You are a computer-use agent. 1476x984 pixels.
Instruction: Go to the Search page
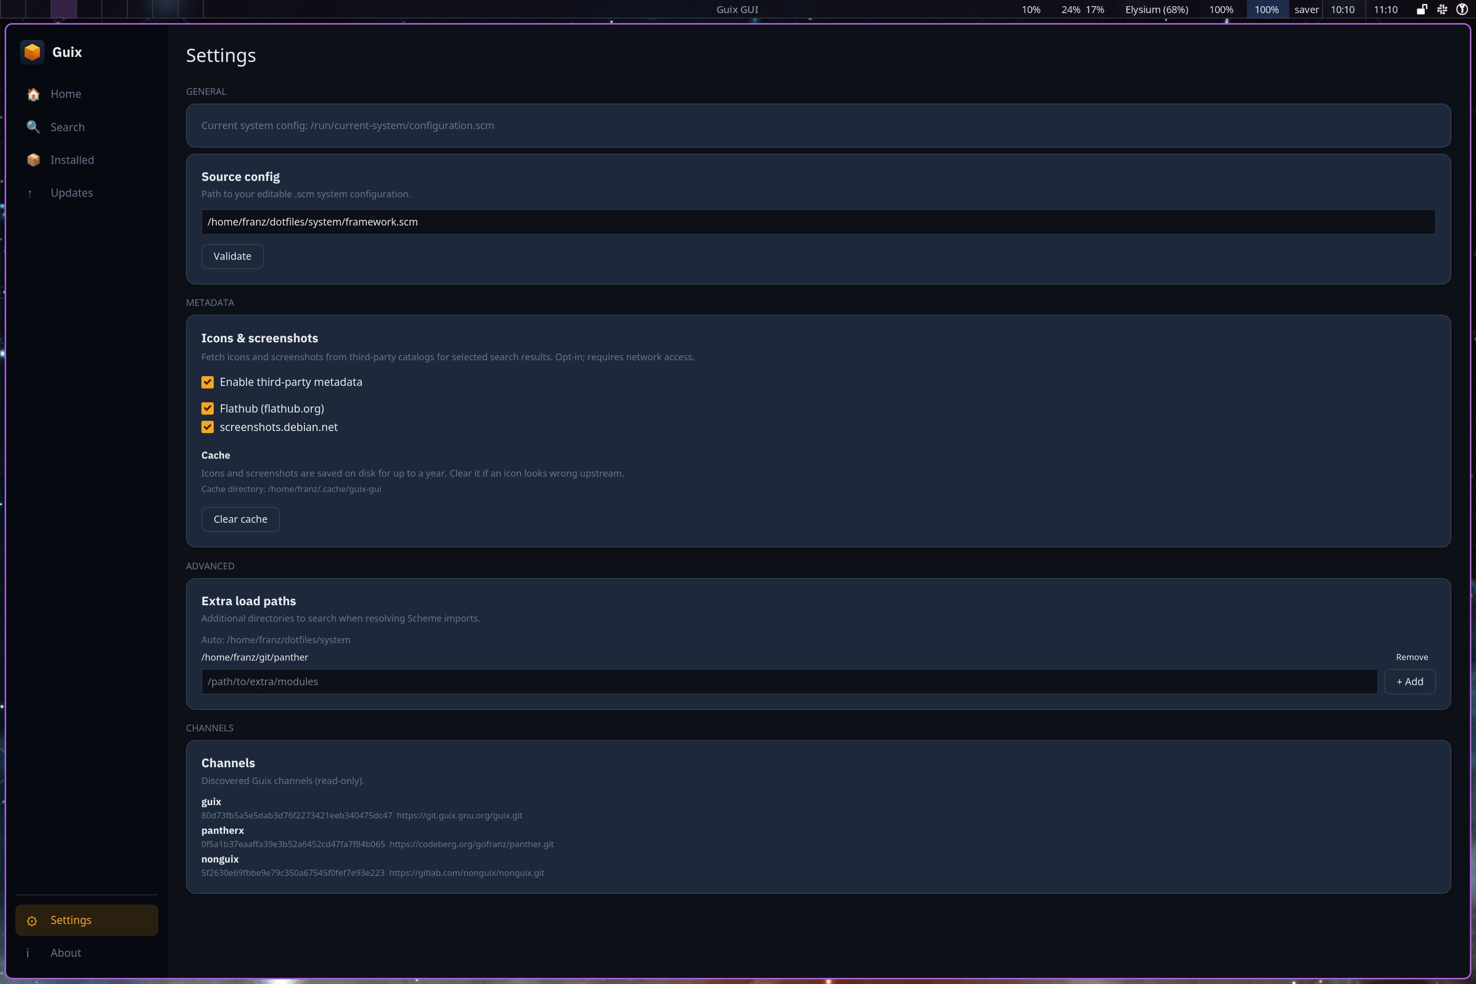pos(87,128)
